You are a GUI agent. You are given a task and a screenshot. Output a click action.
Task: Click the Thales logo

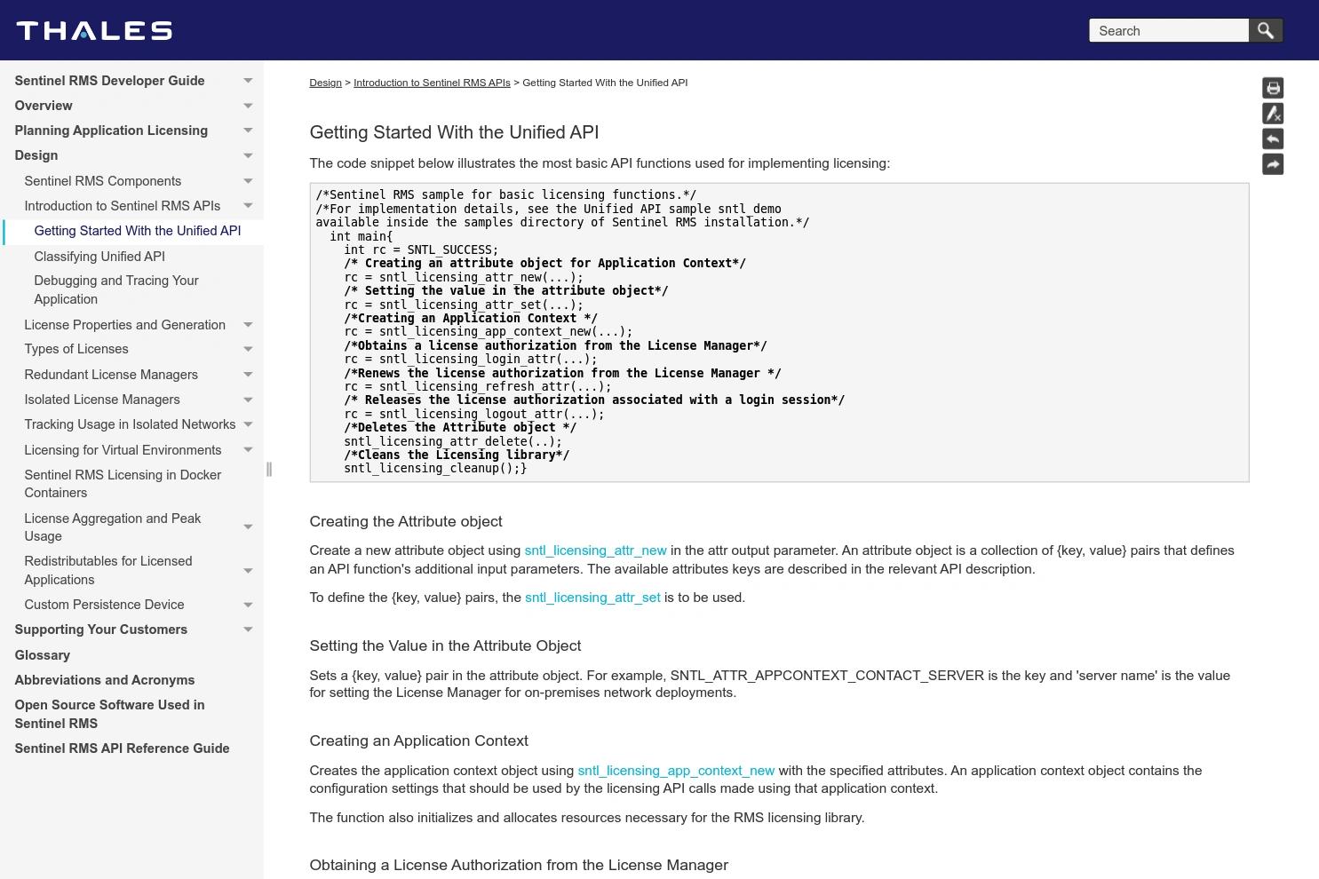pyautogui.click(x=94, y=31)
